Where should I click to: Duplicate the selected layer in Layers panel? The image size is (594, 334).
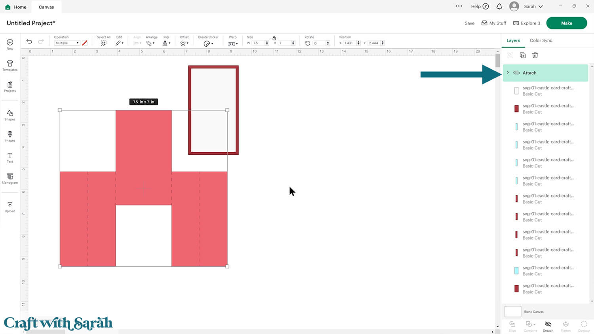[523, 55]
